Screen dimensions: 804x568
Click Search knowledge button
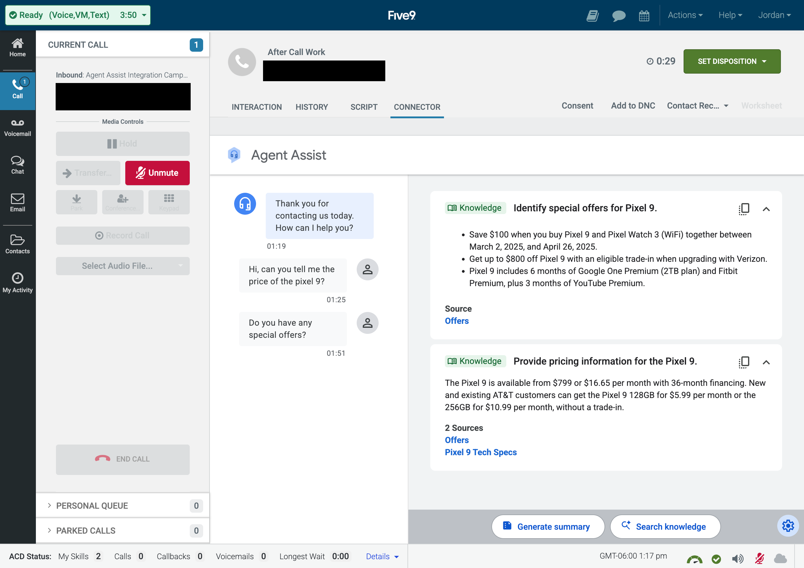(x=665, y=526)
